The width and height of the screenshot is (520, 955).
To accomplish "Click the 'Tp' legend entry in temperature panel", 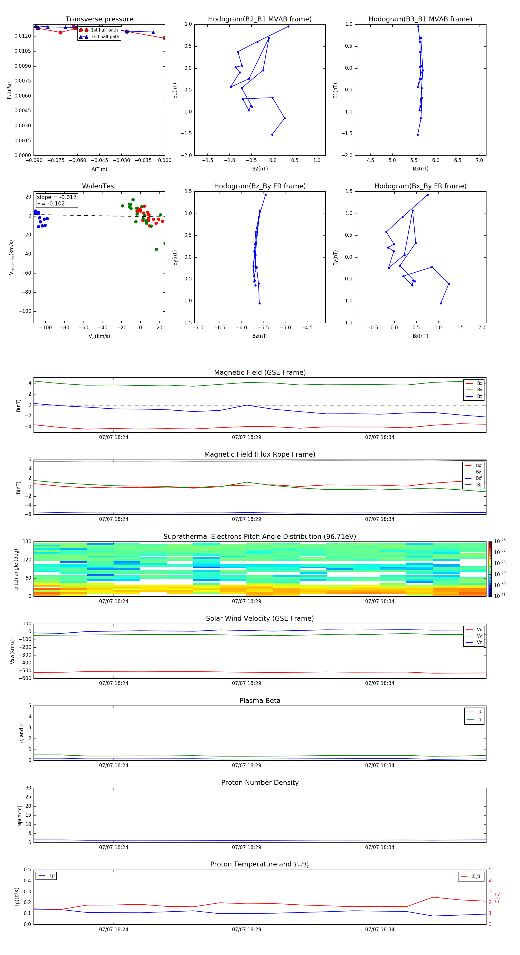I will 47,876.
